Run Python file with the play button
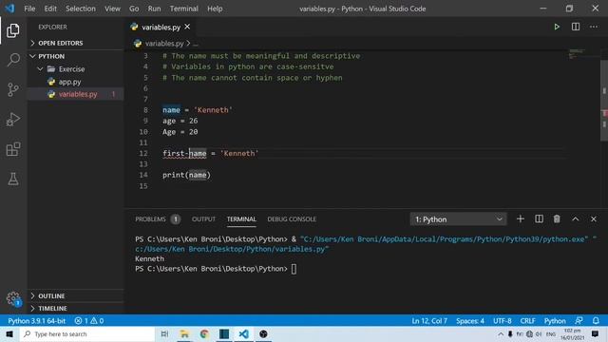This screenshot has width=608, height=342. tap(557, 27)
